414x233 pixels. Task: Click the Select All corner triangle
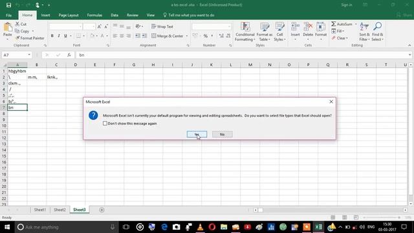click(x=4, y=65)
